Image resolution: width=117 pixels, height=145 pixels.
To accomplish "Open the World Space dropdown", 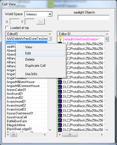I will pos(50,14).
